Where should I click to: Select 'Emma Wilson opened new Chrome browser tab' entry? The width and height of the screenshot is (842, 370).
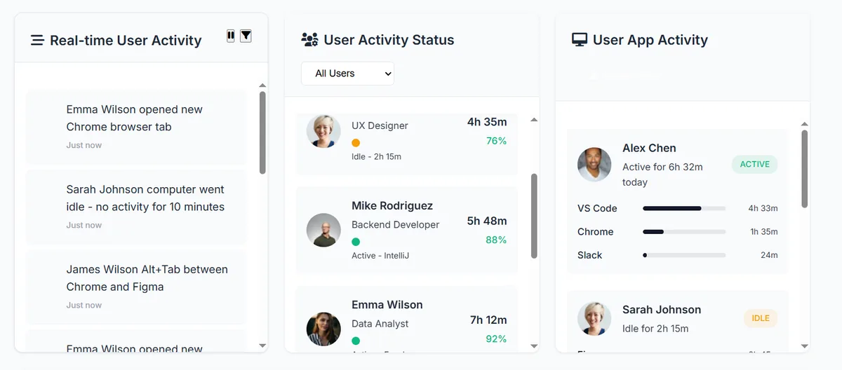(136, 127)
